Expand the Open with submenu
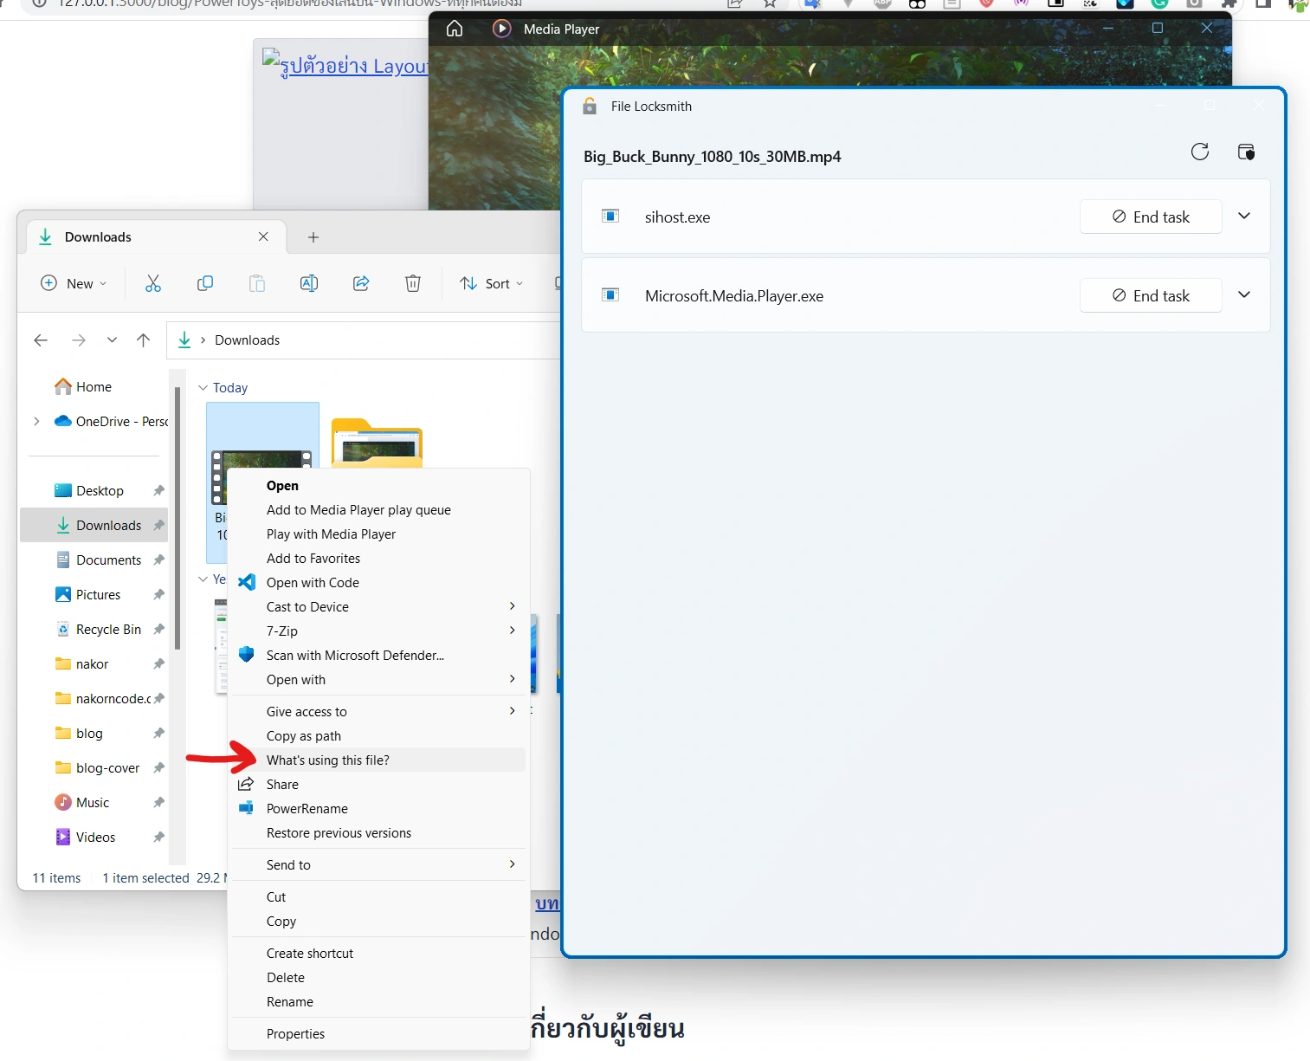This screenshot has height=1061, width=1310. (x=378, y=680)
